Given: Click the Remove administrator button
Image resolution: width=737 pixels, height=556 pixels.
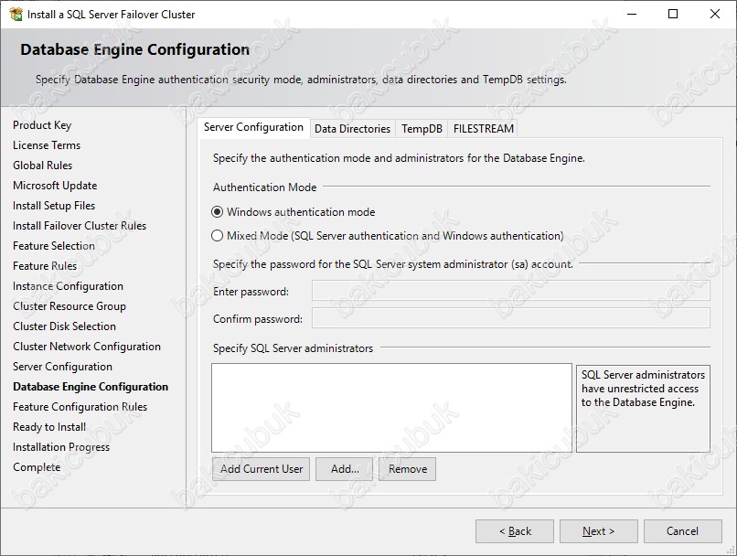Looking at the screenshot, I should coord(408,469).
